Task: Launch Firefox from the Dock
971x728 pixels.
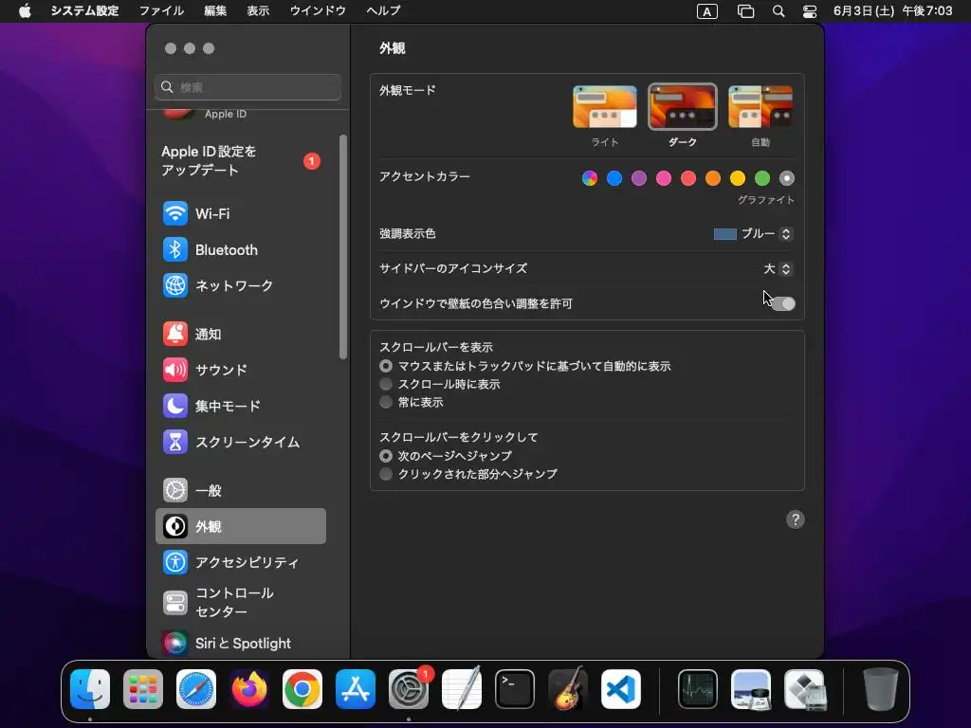Action: pyautogui.click(x=249, y=689)
